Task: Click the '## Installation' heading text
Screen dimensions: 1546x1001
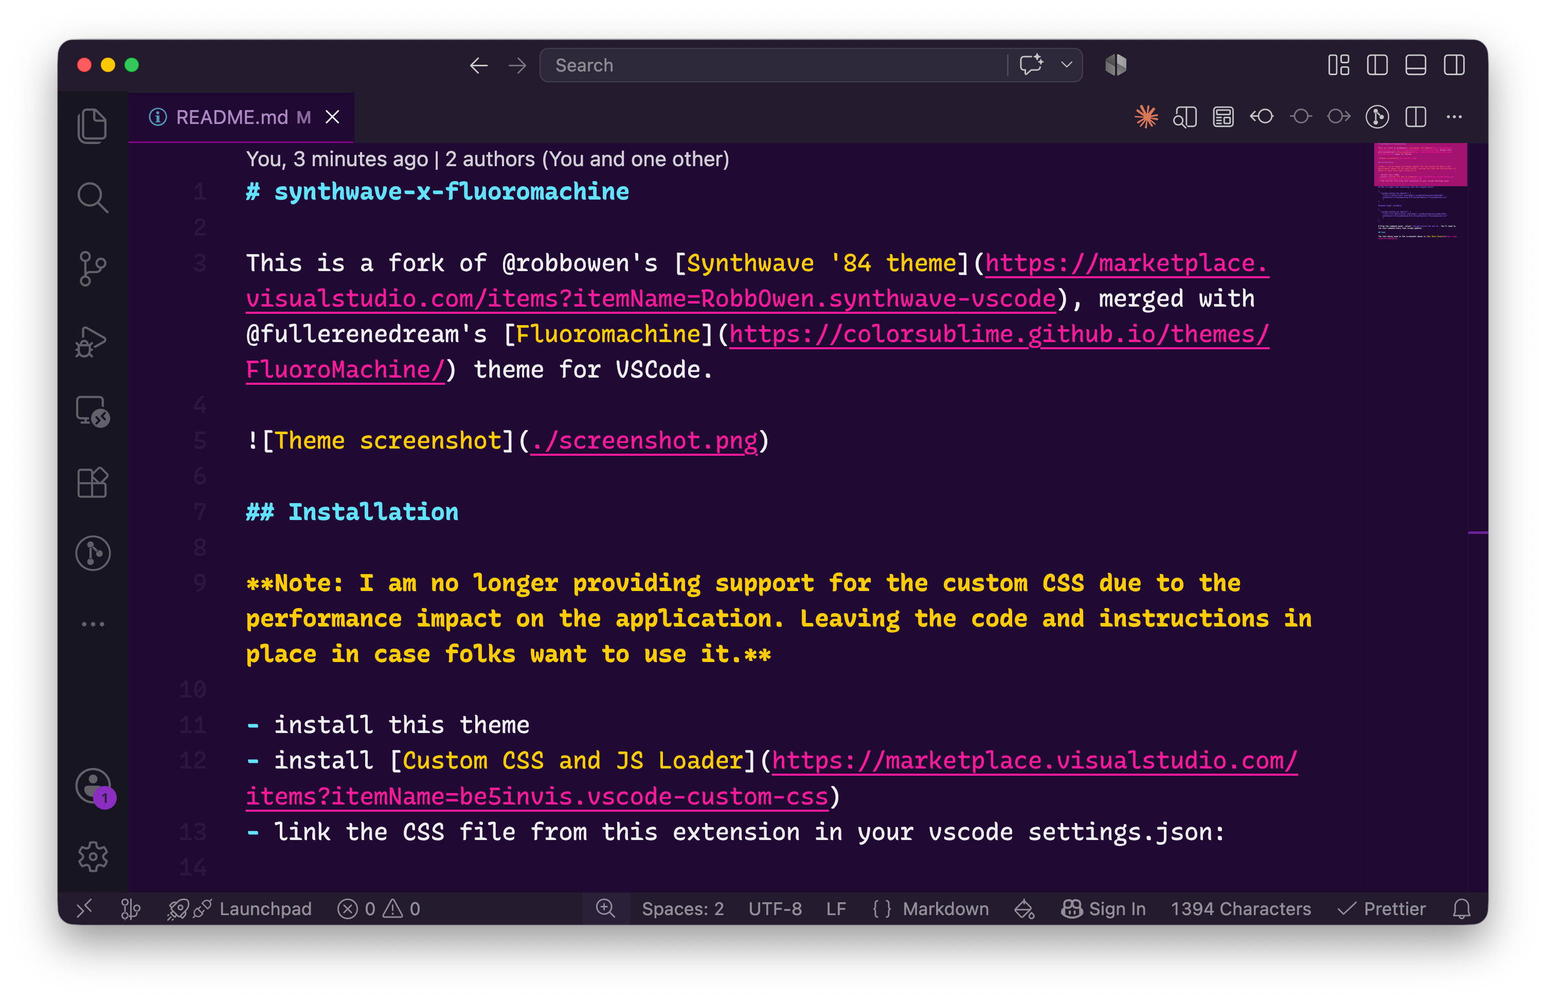Action: (x=352, y=512)
